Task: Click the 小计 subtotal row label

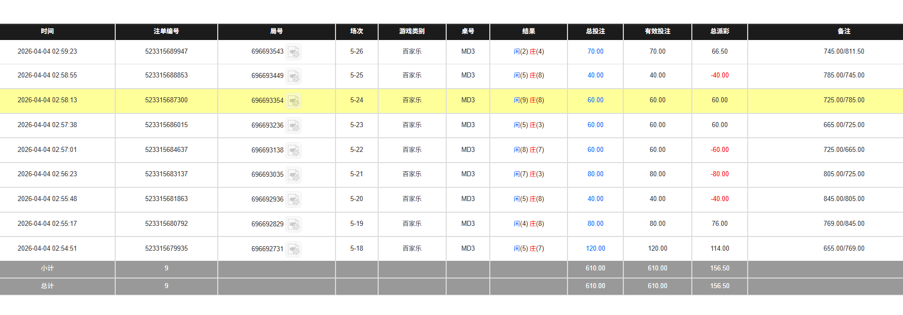Action: 47,268
